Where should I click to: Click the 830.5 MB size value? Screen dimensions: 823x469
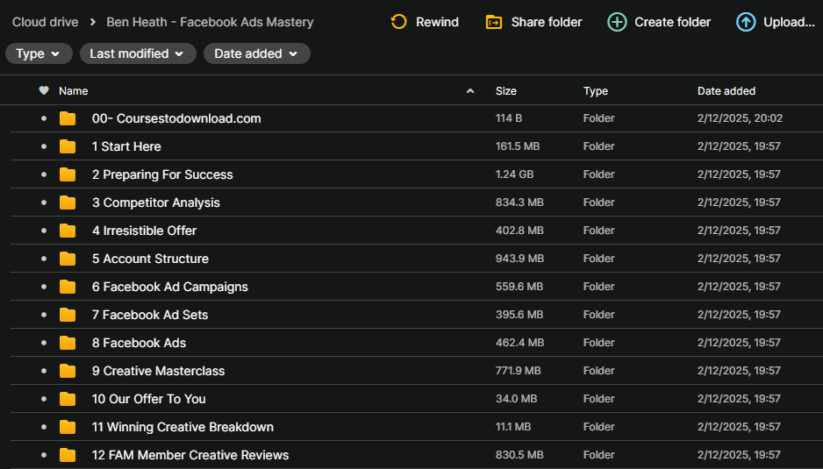click(x=519, y=455)
